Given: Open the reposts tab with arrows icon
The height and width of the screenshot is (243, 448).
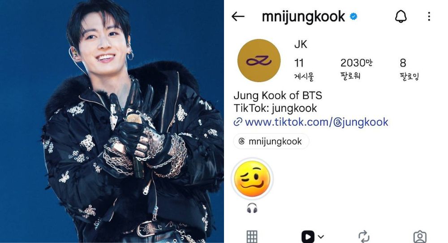Looking at the screenshot, I should tap(364, 237).
